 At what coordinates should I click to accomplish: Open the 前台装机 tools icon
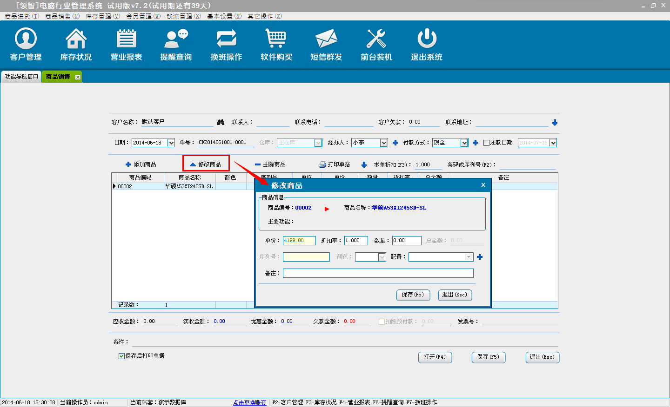pos(376,39)
